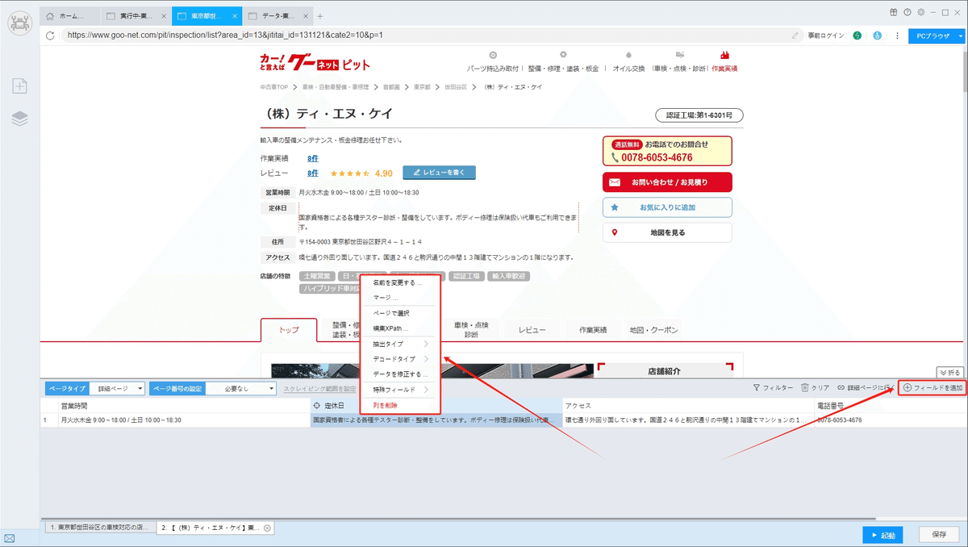Open the 地図・クーポン page tab
This screenshot has width=968, height=547.
(653, 330)
